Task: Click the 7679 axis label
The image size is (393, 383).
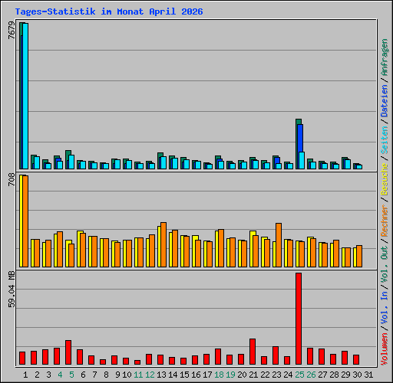Action: [12, 30]
